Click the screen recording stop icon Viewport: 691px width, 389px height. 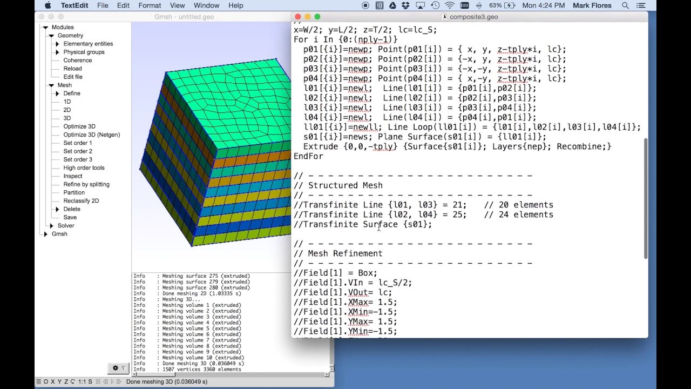click(365, 5)
